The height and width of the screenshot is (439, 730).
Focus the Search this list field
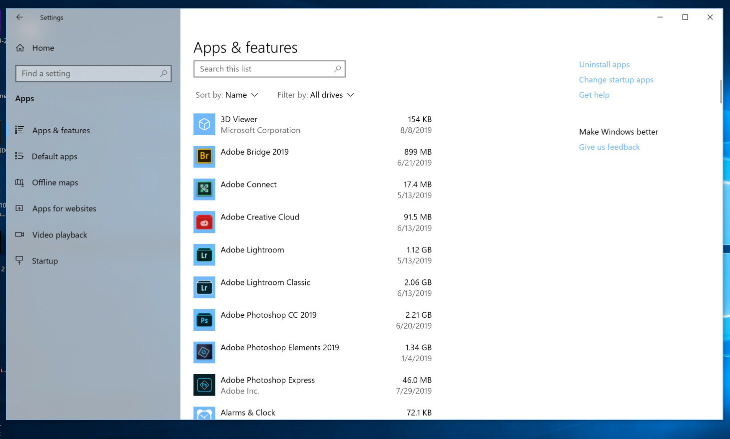pyautogui.click(x=269, y=69)
